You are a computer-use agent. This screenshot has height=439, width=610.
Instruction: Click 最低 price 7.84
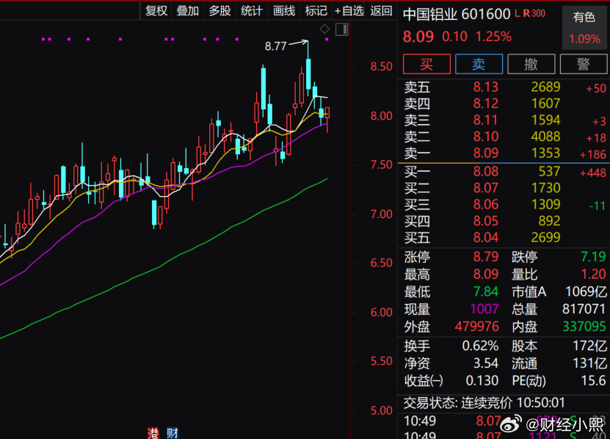point(485,291)
